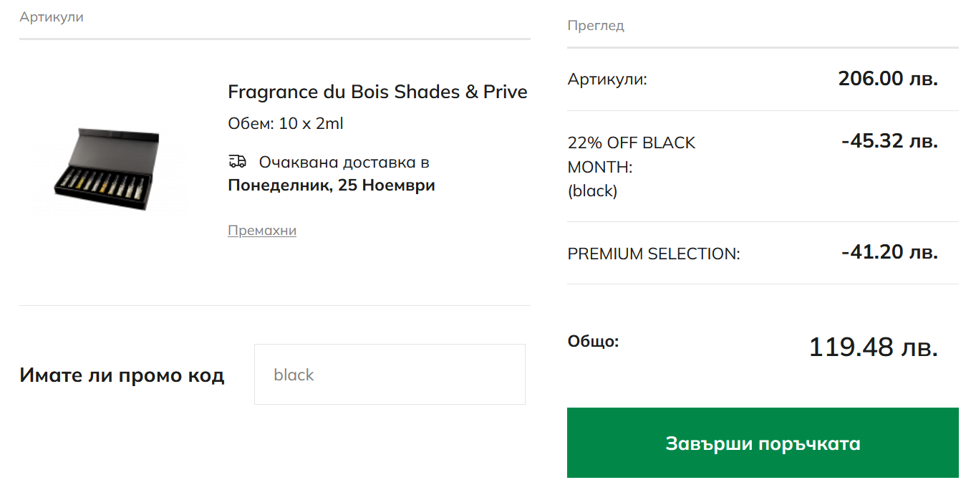Click the Артикули heading above the product
Viewport: 971px width, 490px height.
[52, 17]
